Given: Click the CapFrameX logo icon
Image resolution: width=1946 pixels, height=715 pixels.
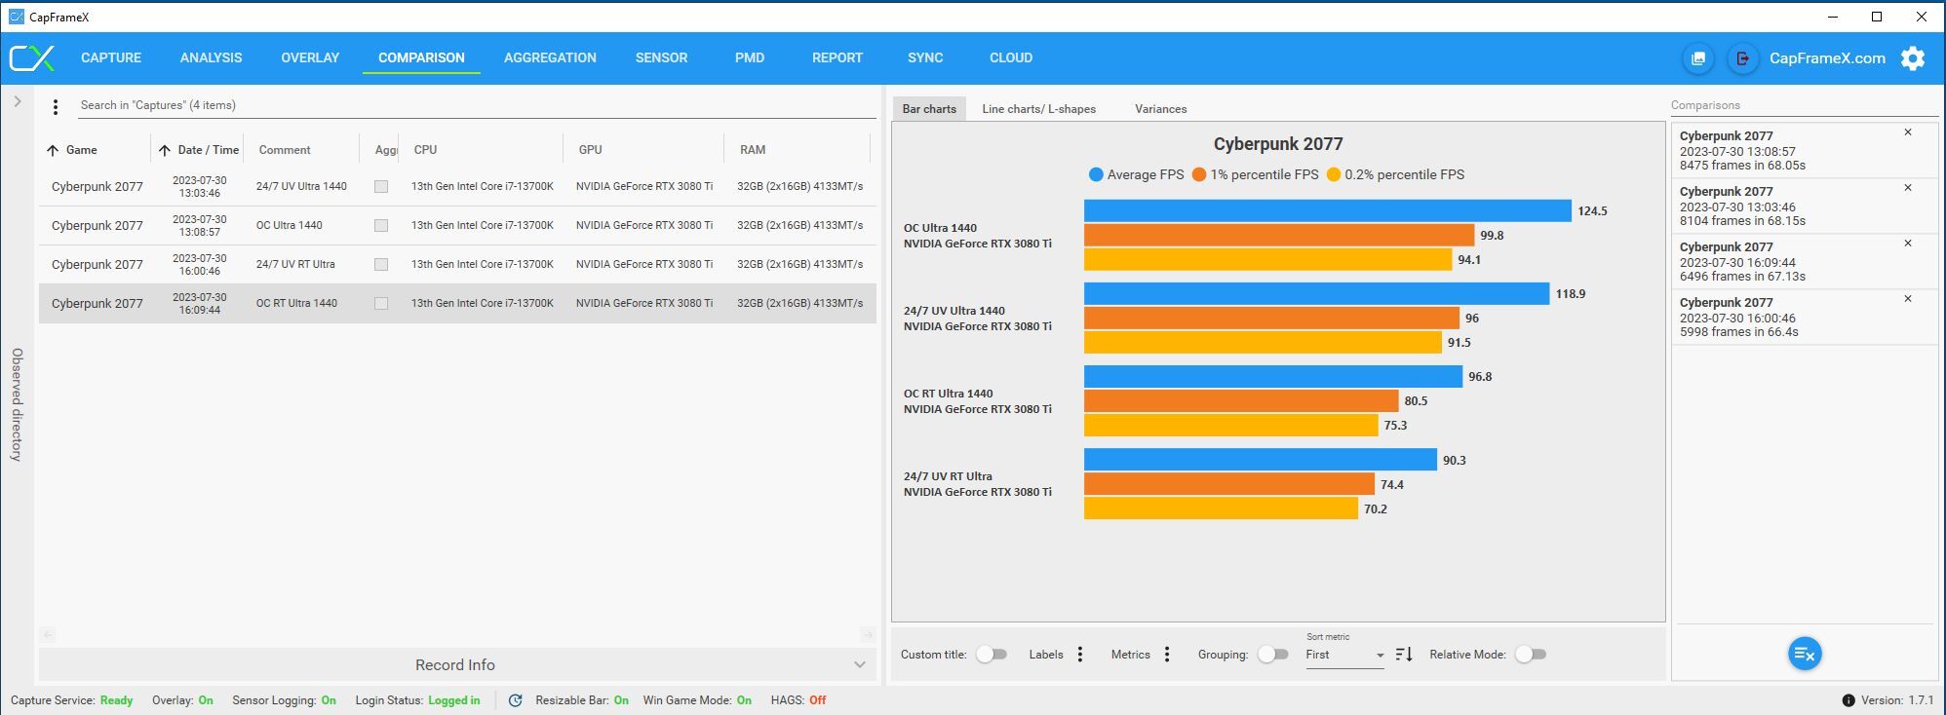Looking at the screenshot, I should tap(32, 58).
